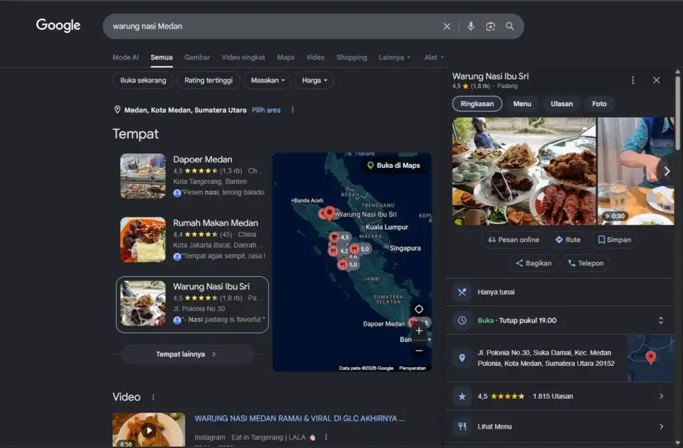Click the Pilih area link

click(x=266, y=110)
